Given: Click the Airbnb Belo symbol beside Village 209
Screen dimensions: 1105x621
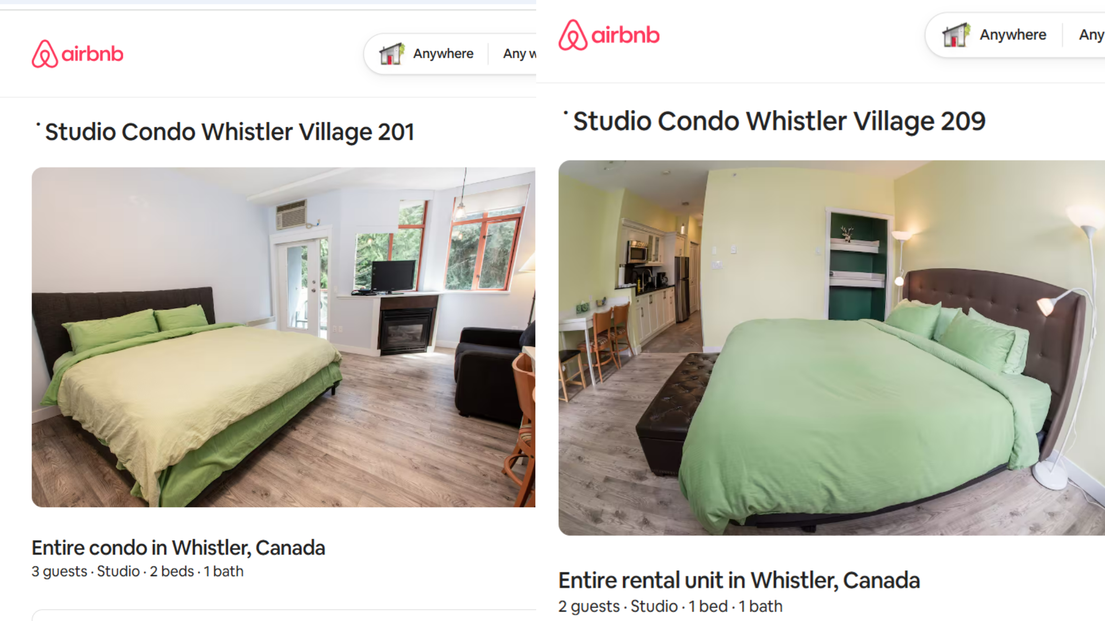Looking at the screenshot, I should coord(573,35).
